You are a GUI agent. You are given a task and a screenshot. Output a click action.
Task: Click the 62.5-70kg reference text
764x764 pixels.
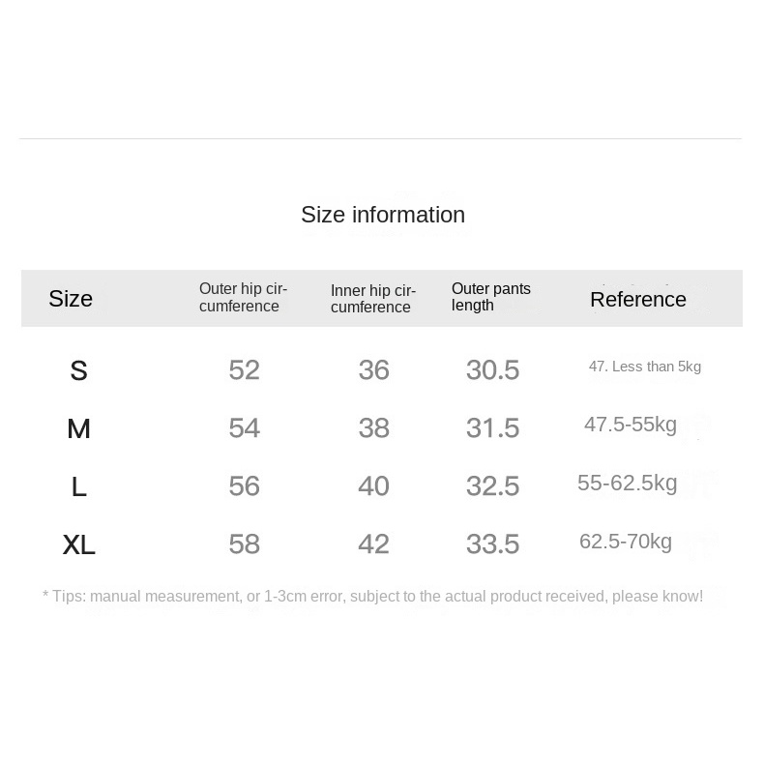click(x=626, y=542)
